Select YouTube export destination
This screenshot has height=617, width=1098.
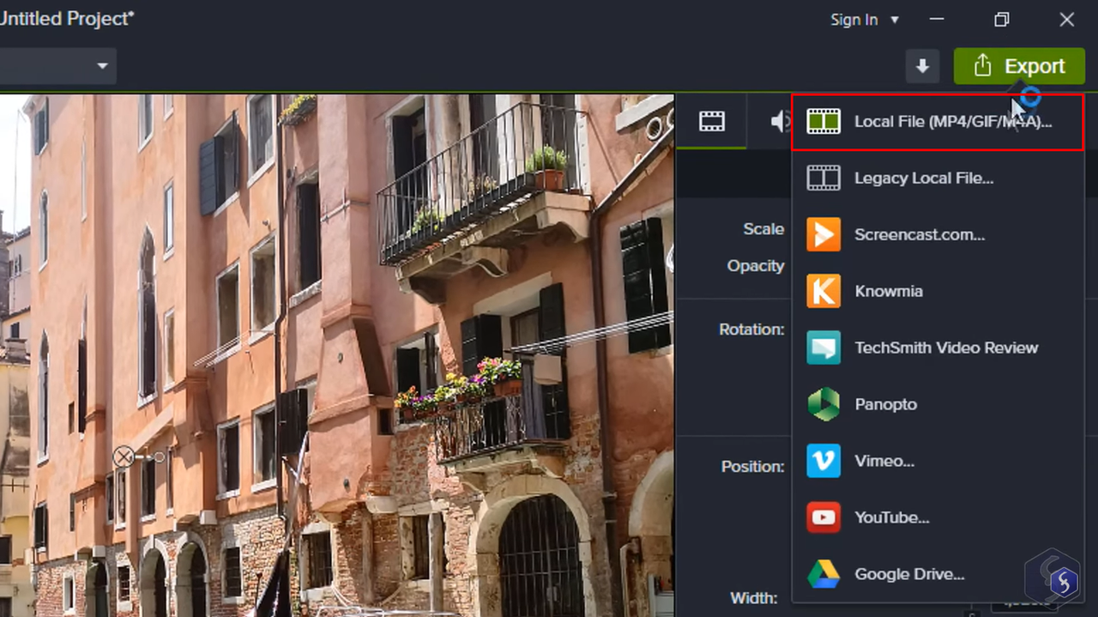938,518
